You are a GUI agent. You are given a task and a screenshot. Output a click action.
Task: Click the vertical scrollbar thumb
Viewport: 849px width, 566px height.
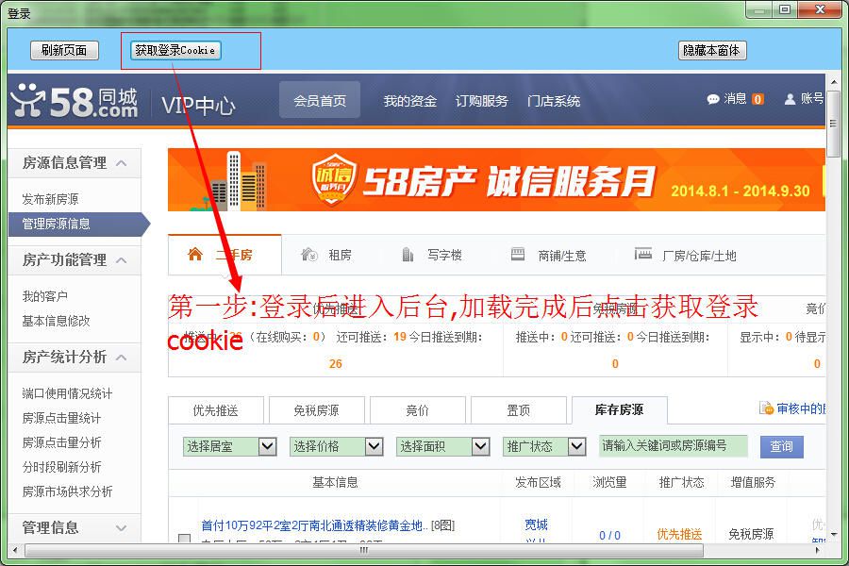pyautogui.click(x=833, y=124)
